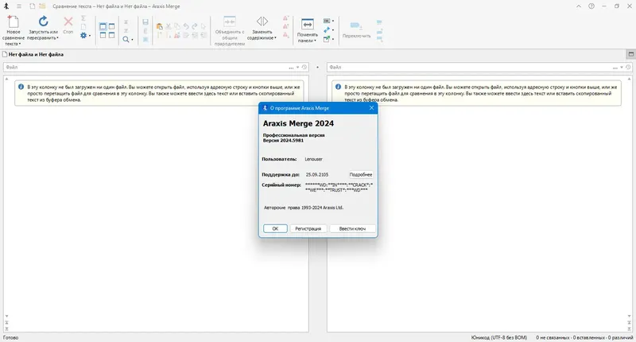The image size is (636, 342).
Task: Click the right pane file history clock icon
Action: pos(628,68)
